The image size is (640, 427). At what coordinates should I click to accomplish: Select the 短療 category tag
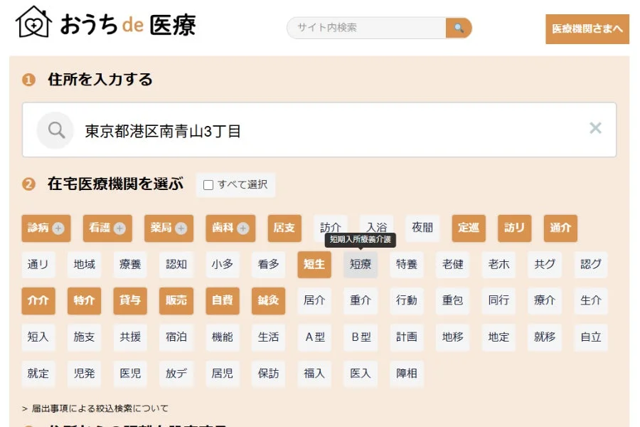tap(361, 264)
